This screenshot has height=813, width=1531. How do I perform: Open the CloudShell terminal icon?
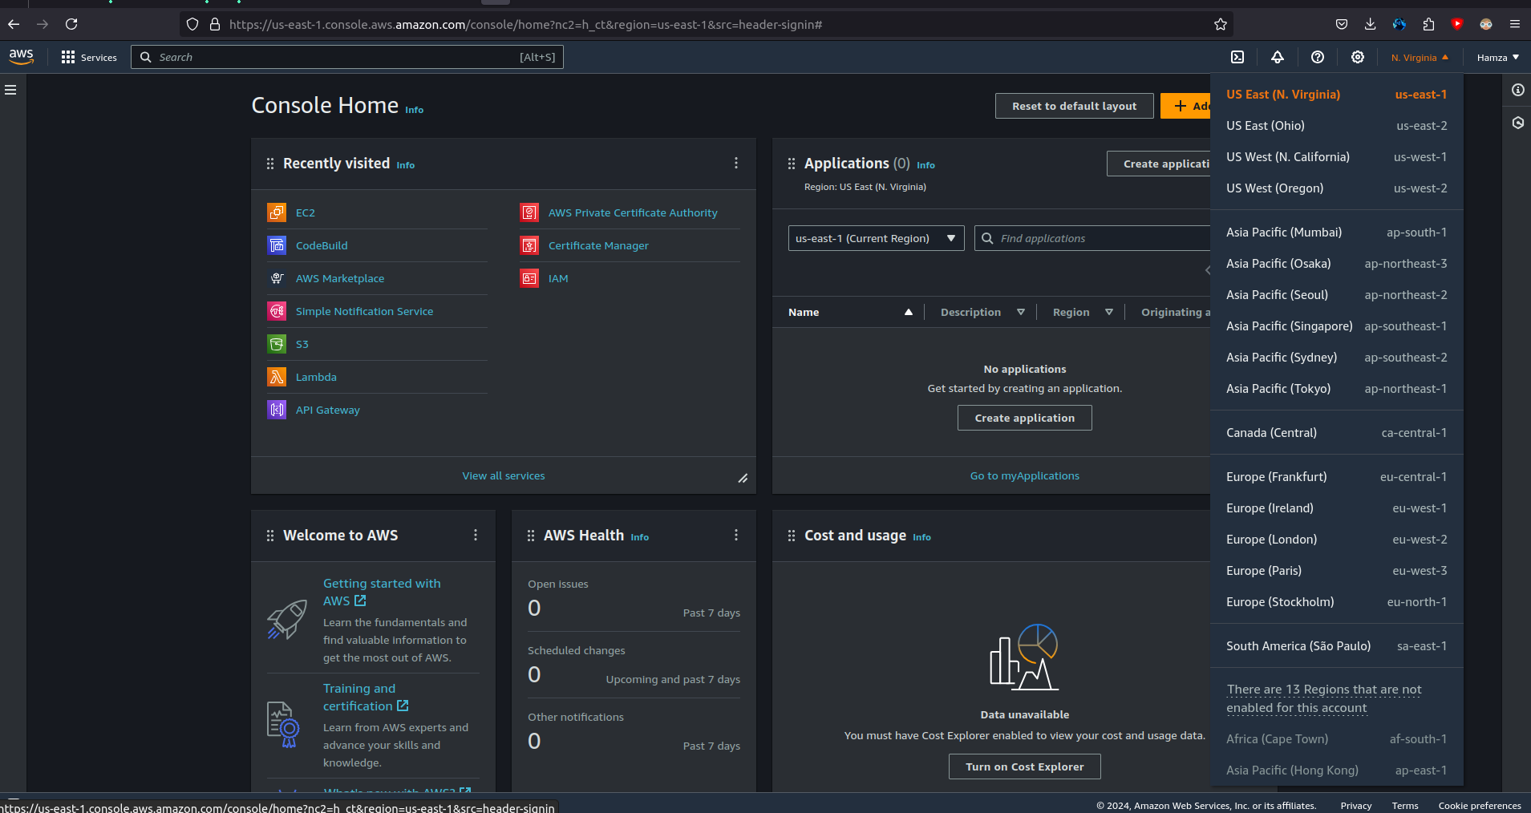point(1237,57)
